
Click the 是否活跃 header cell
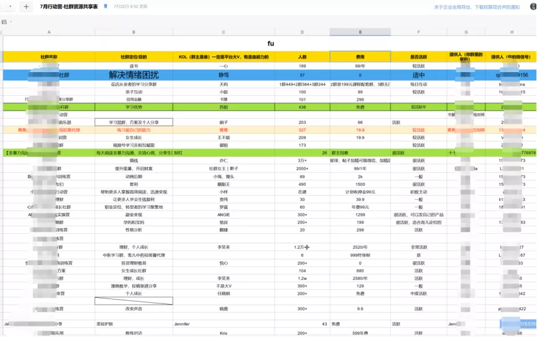coord(418,57)
